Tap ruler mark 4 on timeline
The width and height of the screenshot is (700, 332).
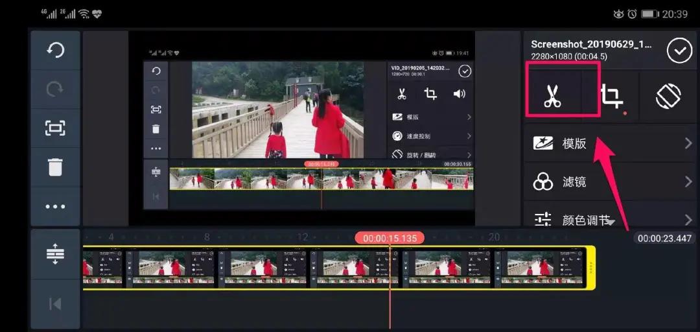(111, 237)
